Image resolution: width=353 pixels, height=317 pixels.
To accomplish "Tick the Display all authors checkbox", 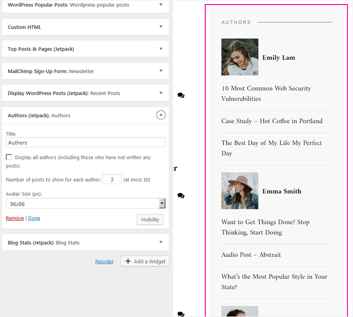I will click(9, 157).
